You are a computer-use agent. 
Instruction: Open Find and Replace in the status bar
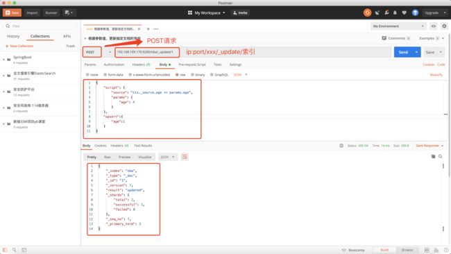click(x=14, y=250)
